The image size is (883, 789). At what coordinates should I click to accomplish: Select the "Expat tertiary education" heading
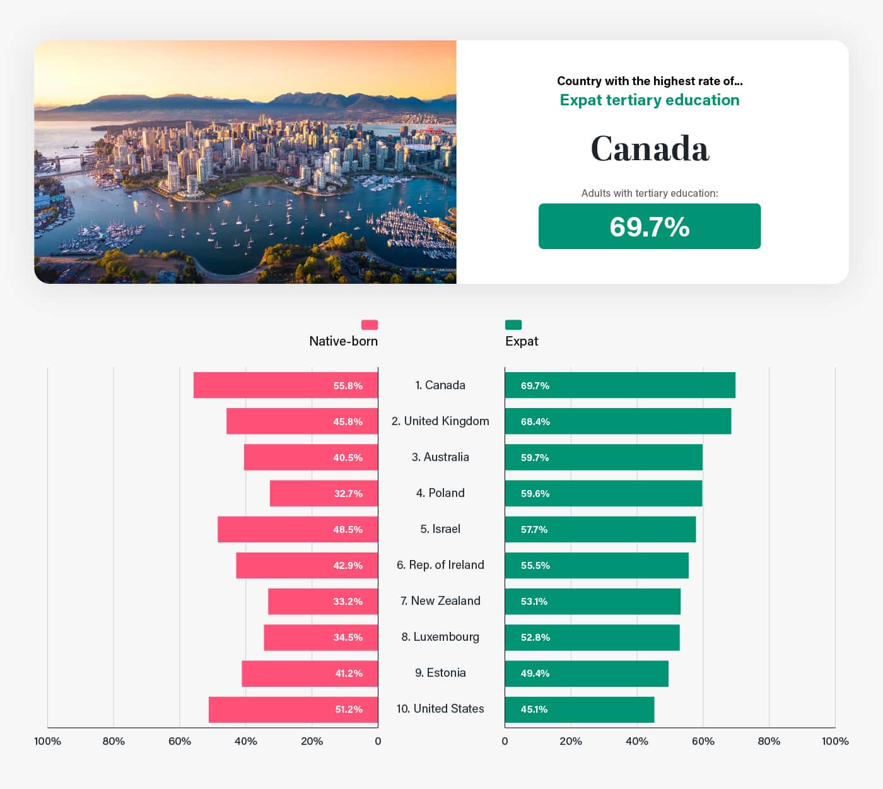coord(649,100)
